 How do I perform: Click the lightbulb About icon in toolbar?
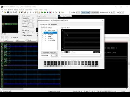[19, 12]
